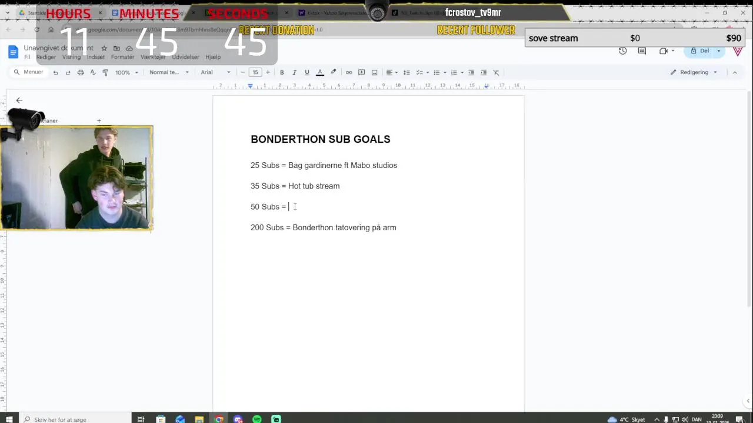Open the Windows Start menu
Screen dimensions: 753x423
tap(9, 419)
